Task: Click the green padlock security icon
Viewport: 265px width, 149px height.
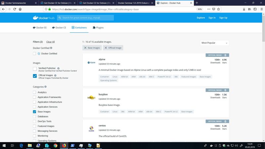Action: point(49,9)
